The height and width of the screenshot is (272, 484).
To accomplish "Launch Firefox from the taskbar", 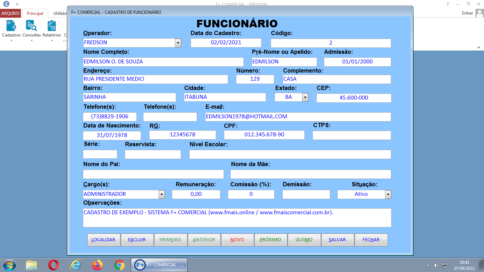I will pos(97,265).
